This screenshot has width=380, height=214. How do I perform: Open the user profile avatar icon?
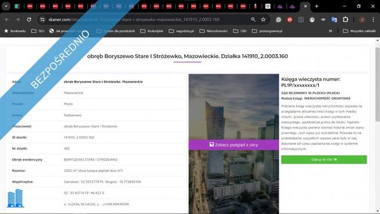click(362, 20)
